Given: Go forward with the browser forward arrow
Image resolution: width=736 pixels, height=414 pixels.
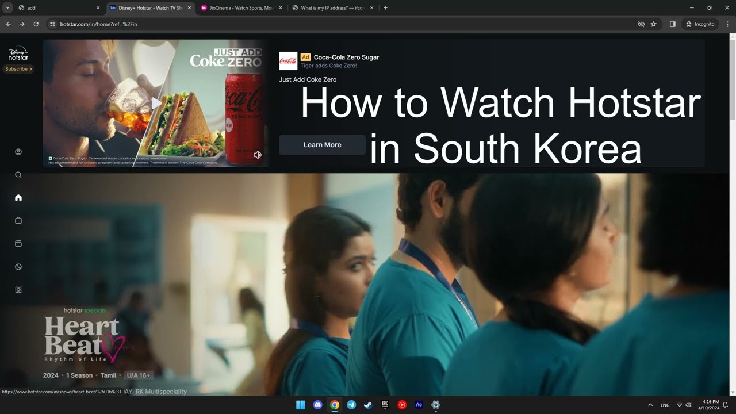Looking at the screenshot, I should pos(22,24).
